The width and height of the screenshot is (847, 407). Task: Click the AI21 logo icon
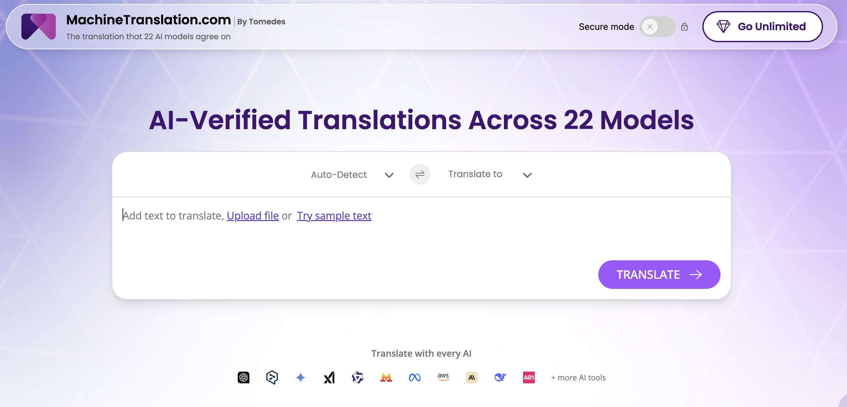(x=529, y=377)
